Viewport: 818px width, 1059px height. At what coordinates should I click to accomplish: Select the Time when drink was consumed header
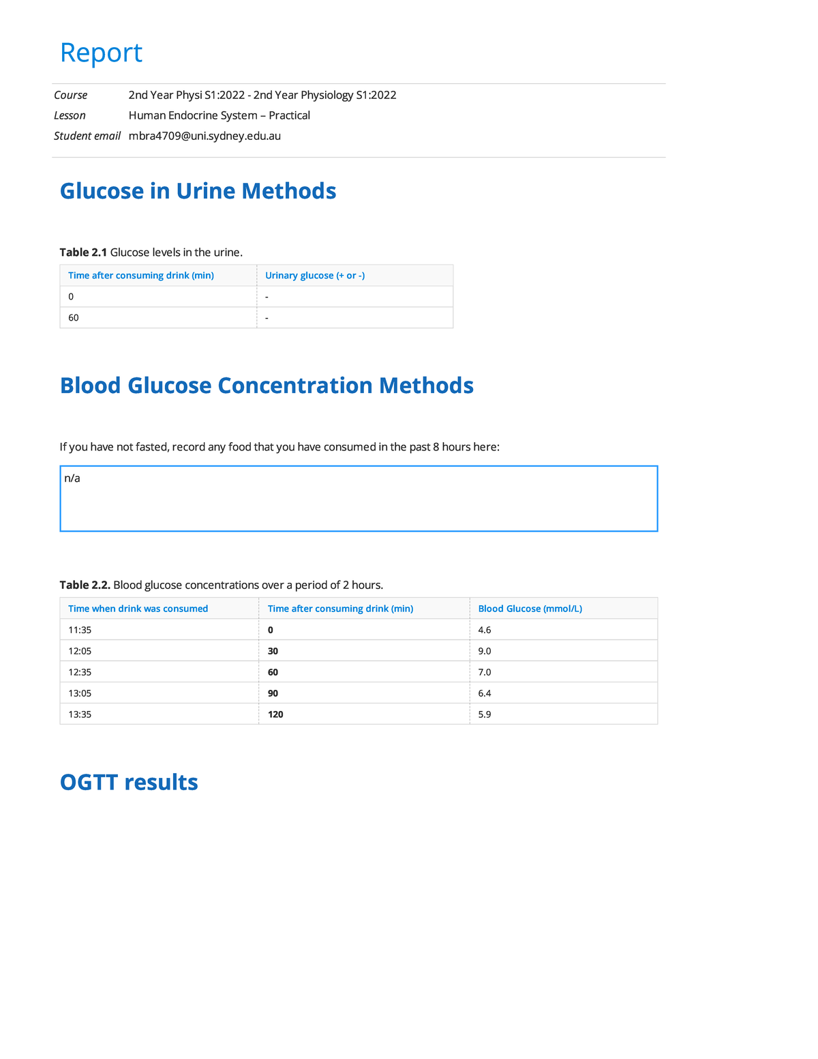tap(138, 609)
